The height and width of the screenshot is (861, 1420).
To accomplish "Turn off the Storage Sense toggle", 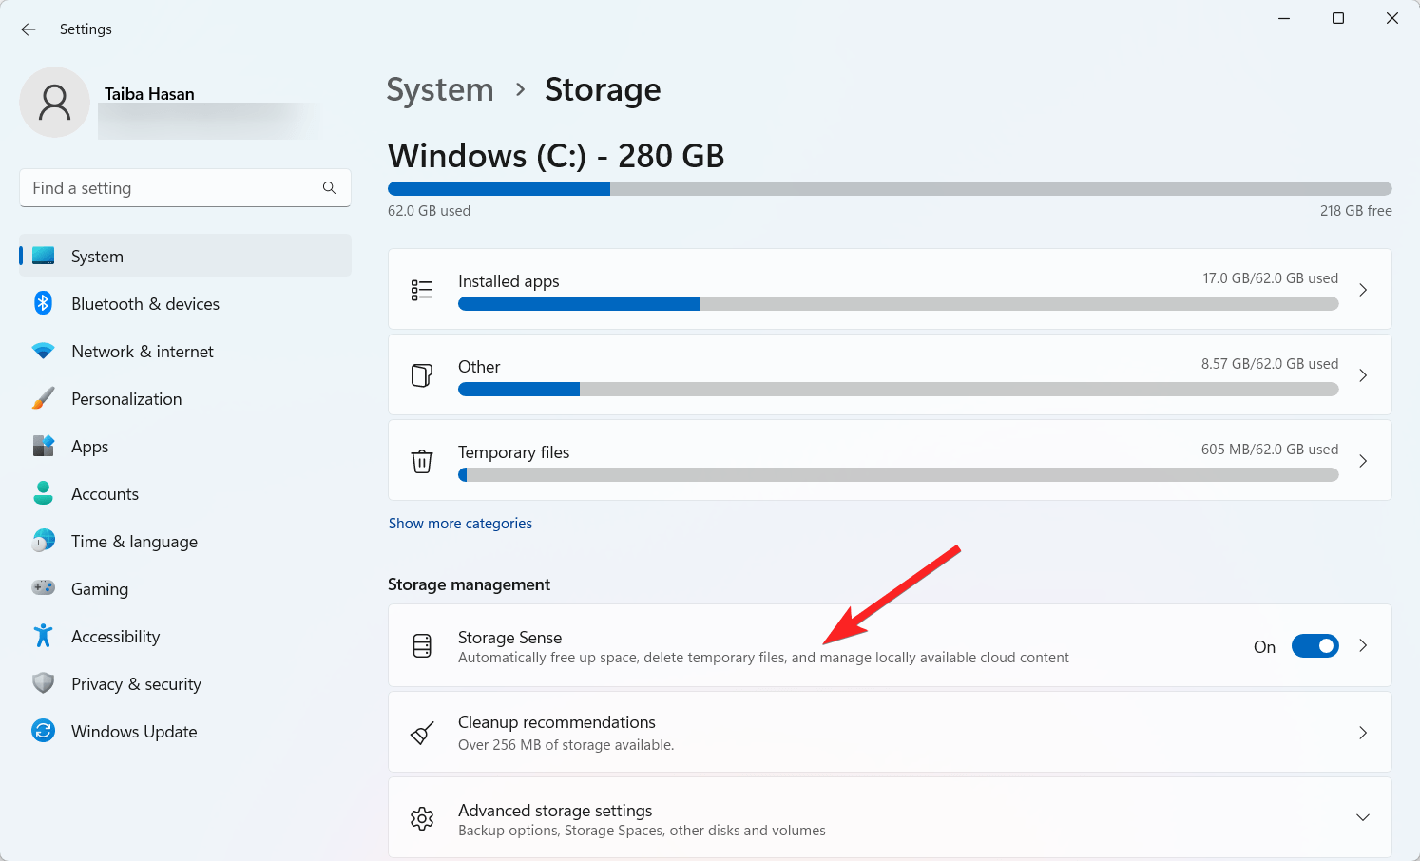I will point(1314,646).
